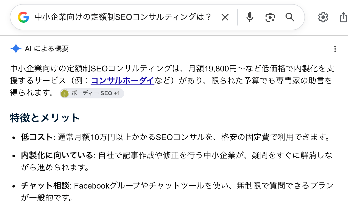Open Google Lens camera search icon
The height and width of the screenshot is (214, 348).
point(270,17)
